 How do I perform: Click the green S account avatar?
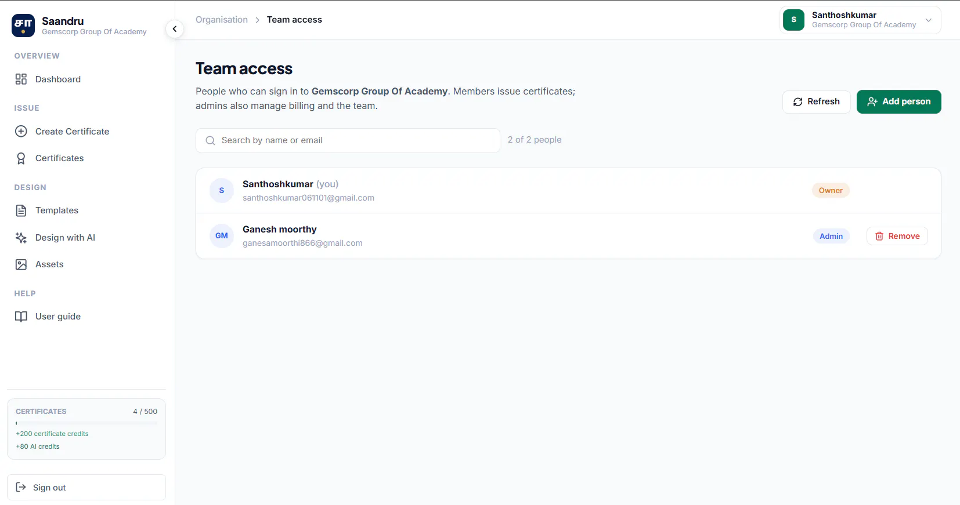point(794,20)
